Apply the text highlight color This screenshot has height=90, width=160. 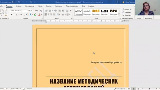point(35,14)
